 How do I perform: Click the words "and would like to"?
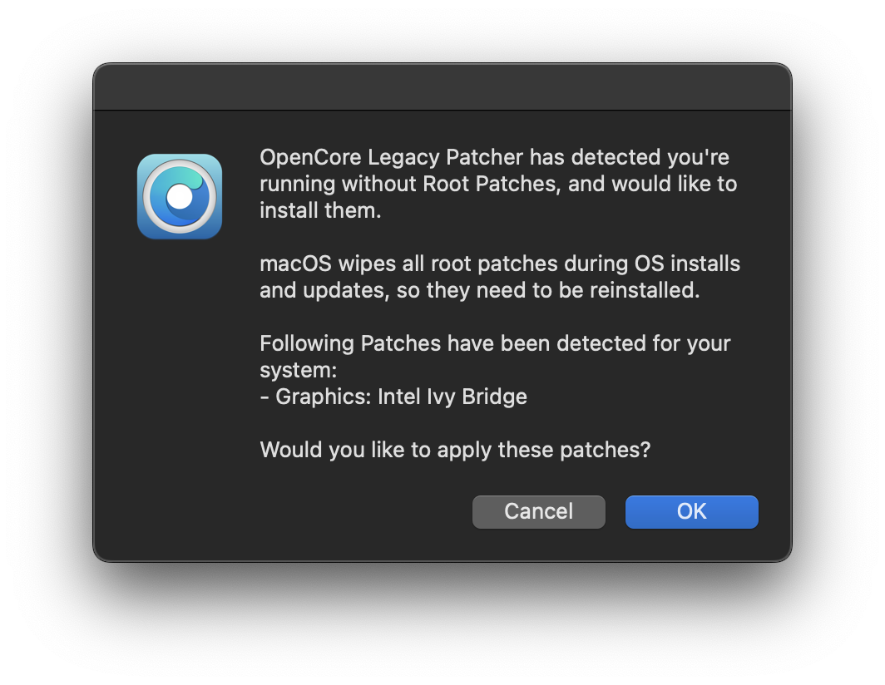coord(653,184)
